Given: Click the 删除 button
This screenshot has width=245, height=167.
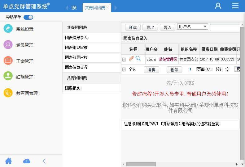Looking at the screenshot, I should pyautogui.click(x=174, y=70).
